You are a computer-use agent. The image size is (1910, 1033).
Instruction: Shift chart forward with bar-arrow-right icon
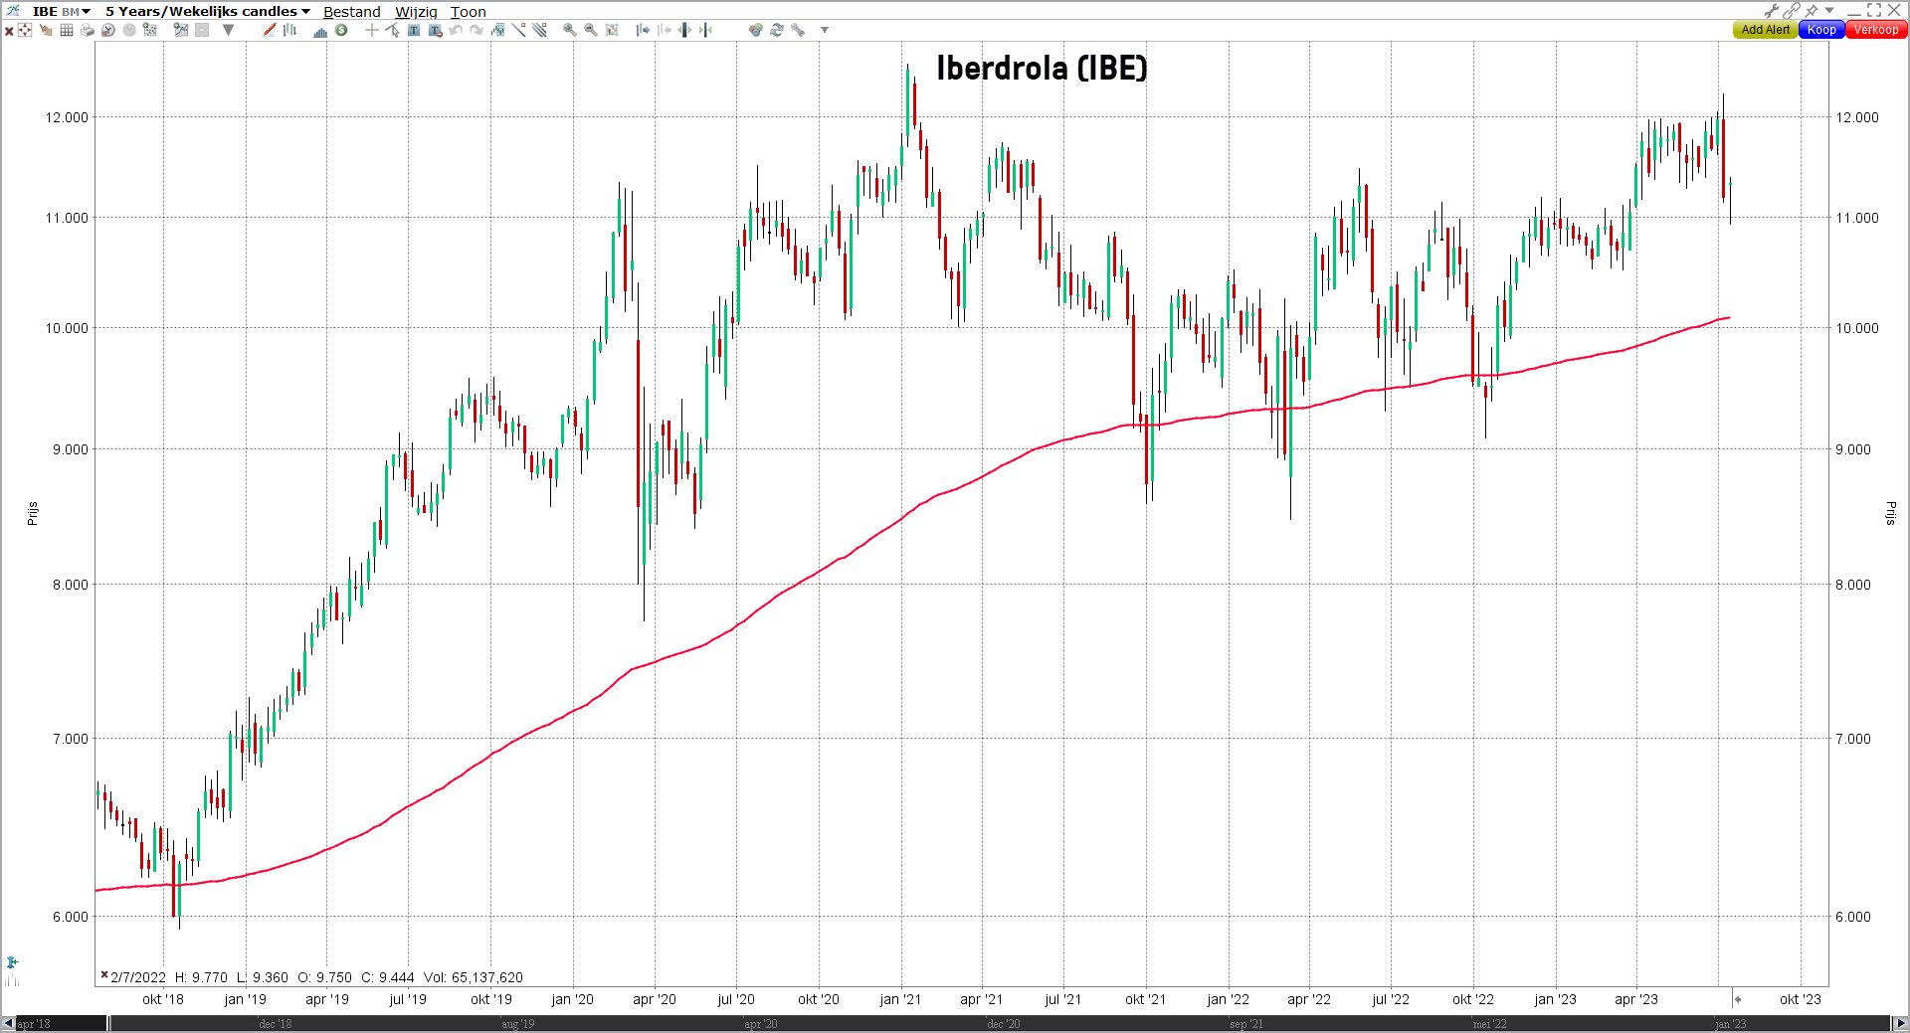pos(643,30)
